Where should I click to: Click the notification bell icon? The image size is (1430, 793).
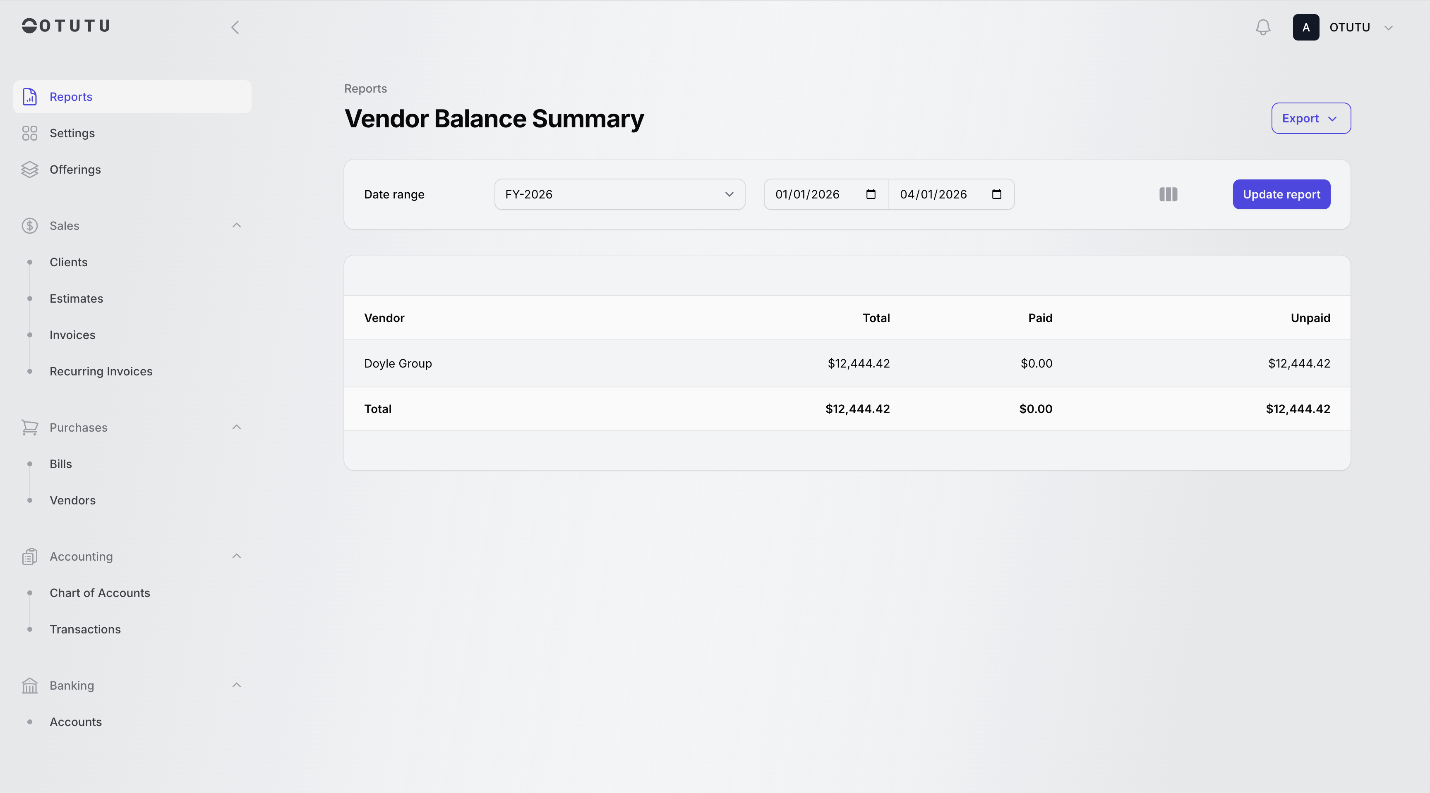point(1263,27)
